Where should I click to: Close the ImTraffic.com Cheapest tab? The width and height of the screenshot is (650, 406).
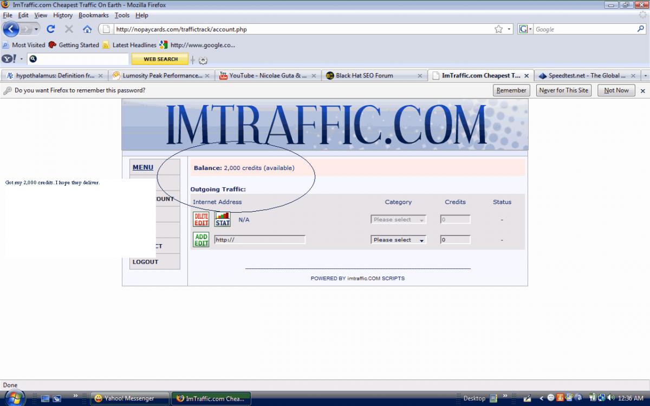click(526, 76)
